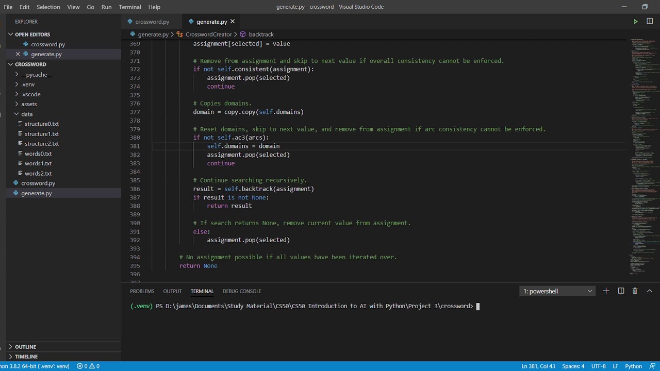Open structure2.txt in the data folder
The width and height of the screenshot is (660, 371).
42,144
